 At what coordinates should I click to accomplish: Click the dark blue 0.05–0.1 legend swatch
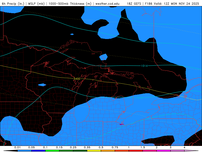(38, 151)
